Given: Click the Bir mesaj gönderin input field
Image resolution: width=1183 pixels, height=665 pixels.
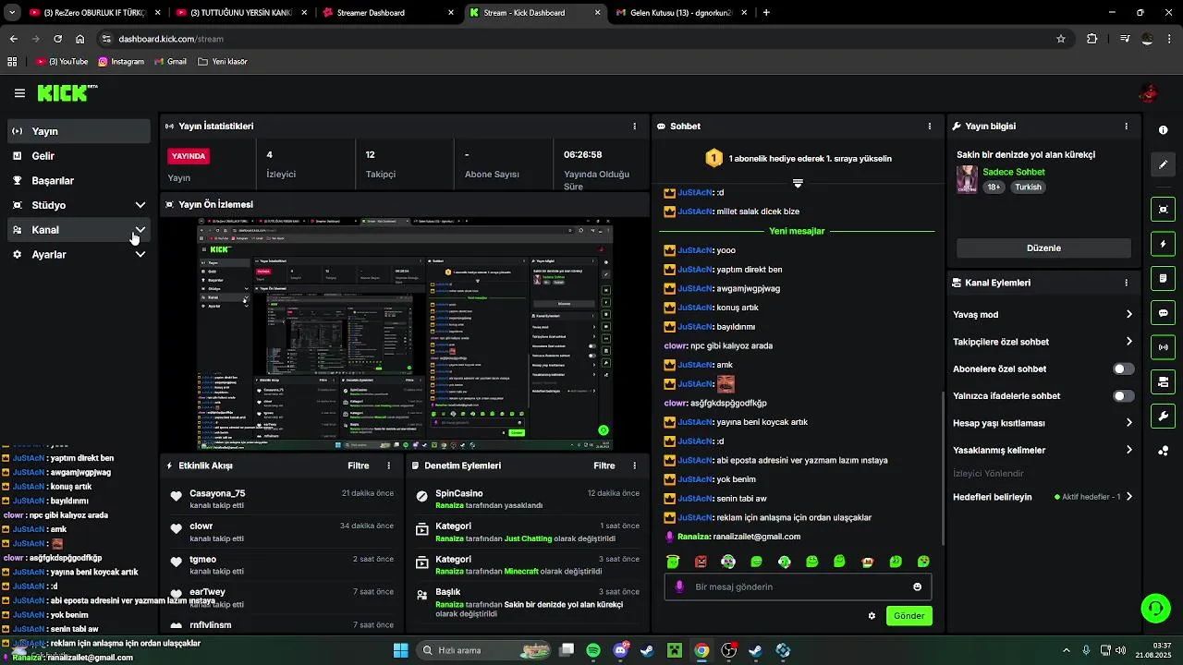Looking at the screenshot, I should pyautogui.click(x=798, y=586).
